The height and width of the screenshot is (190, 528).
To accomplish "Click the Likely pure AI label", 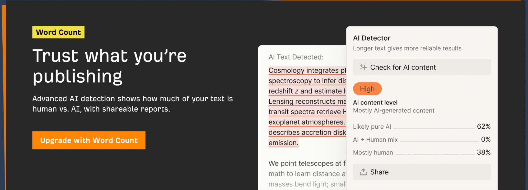I will (x=372, y=127).
